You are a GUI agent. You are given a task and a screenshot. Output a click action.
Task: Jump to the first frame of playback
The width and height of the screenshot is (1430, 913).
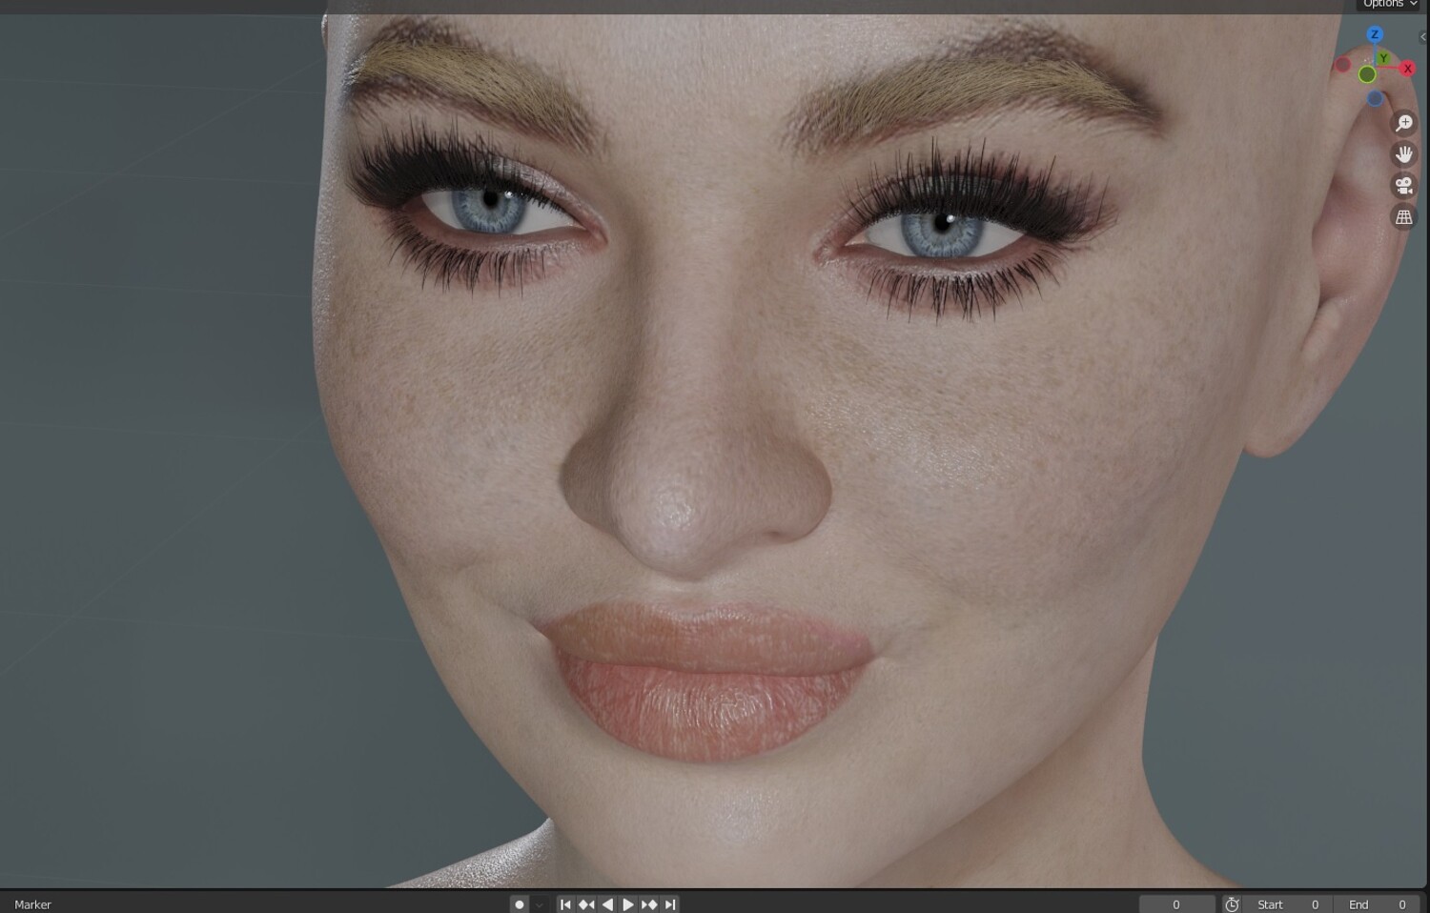(x=565, y=904)
